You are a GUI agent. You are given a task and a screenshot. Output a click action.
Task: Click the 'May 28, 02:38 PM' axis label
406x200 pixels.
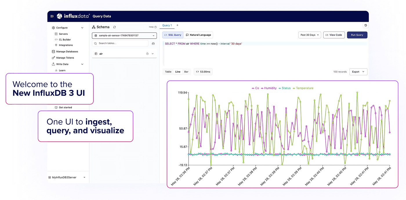248,177
